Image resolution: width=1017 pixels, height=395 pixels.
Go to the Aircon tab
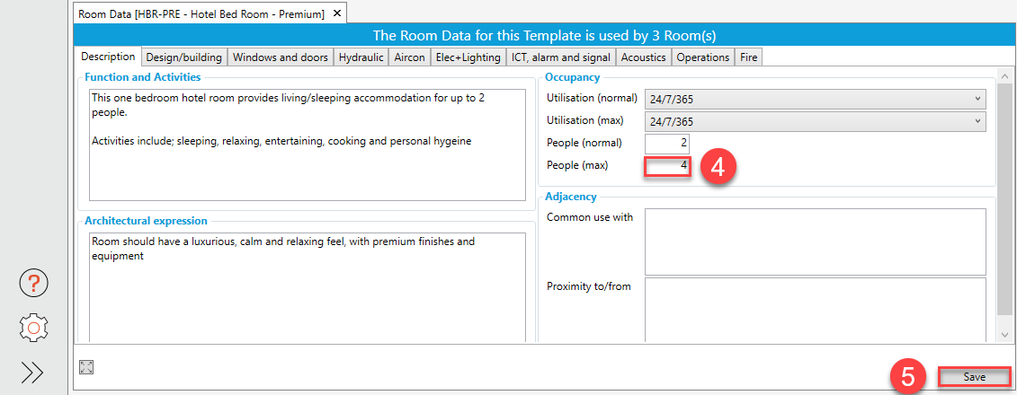409,57
